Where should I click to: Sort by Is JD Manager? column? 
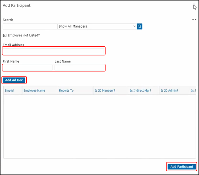click(x=105, y=91)
